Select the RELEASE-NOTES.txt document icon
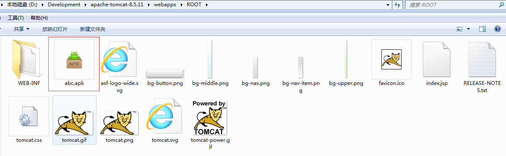Viewport: 506px width, 156px height. 482,59
